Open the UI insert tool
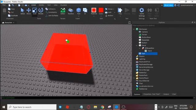Image resolution: width=196 pixels, height=110 pixels. click(85, 11)
